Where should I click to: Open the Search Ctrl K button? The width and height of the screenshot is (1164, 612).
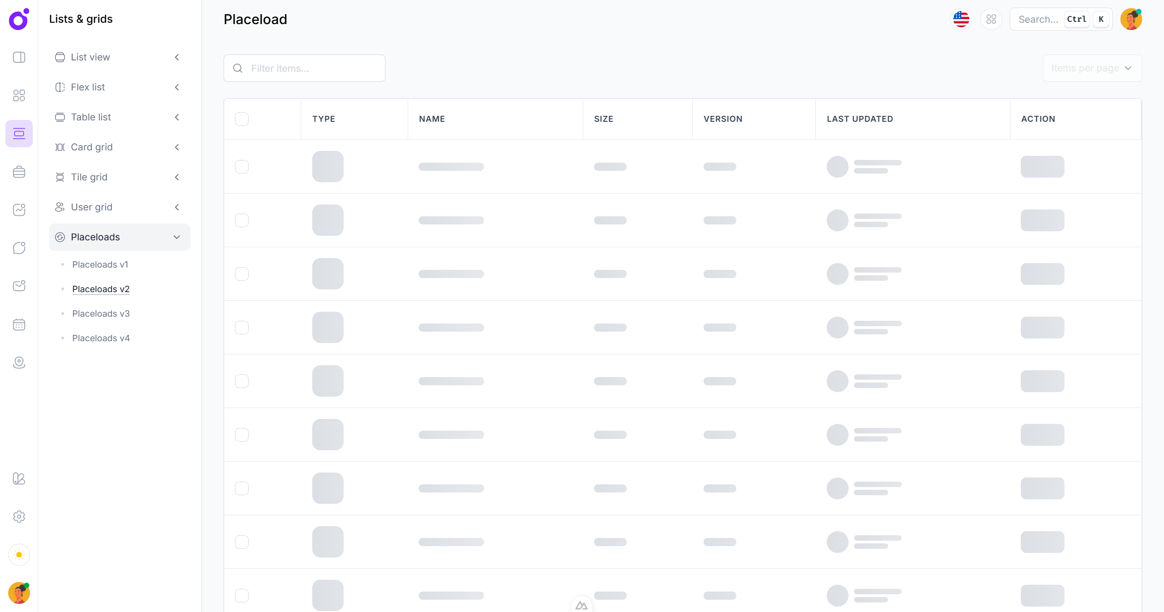[x=1061, y=19]
